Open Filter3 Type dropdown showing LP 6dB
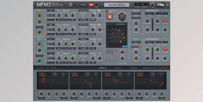Viewport: 203px width, 102px height. 83,48
